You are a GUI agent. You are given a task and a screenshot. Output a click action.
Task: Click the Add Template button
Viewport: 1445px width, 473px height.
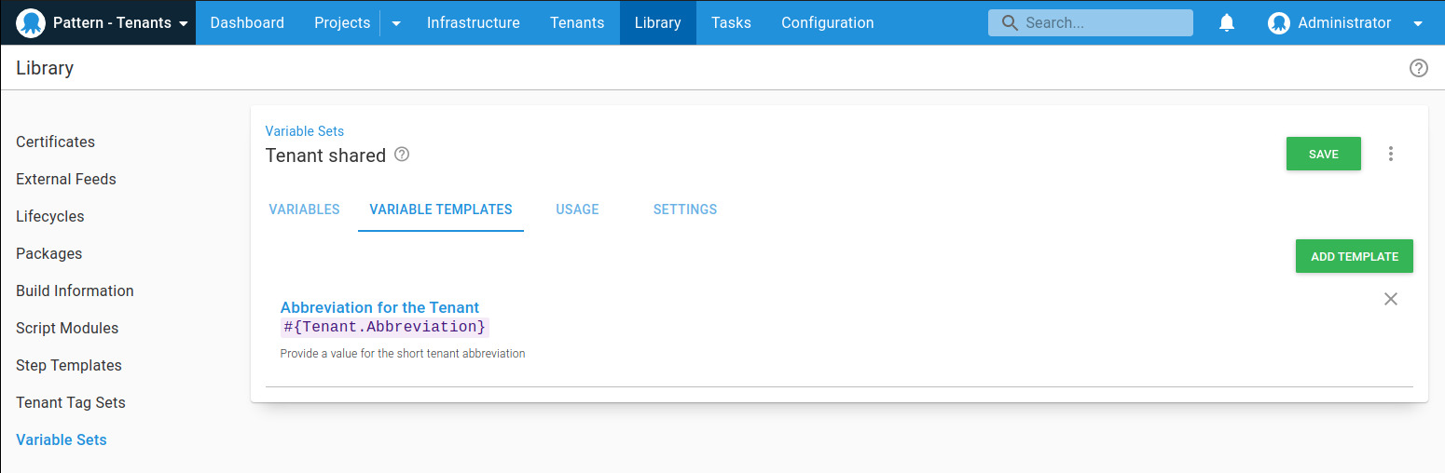(x=1354, y=256)
